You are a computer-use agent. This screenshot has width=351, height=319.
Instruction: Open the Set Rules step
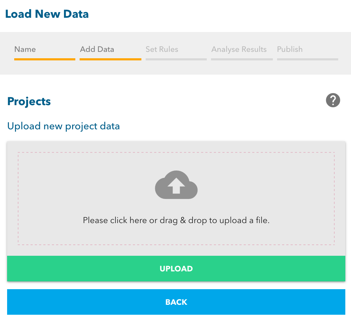click(x=162, y=49)
